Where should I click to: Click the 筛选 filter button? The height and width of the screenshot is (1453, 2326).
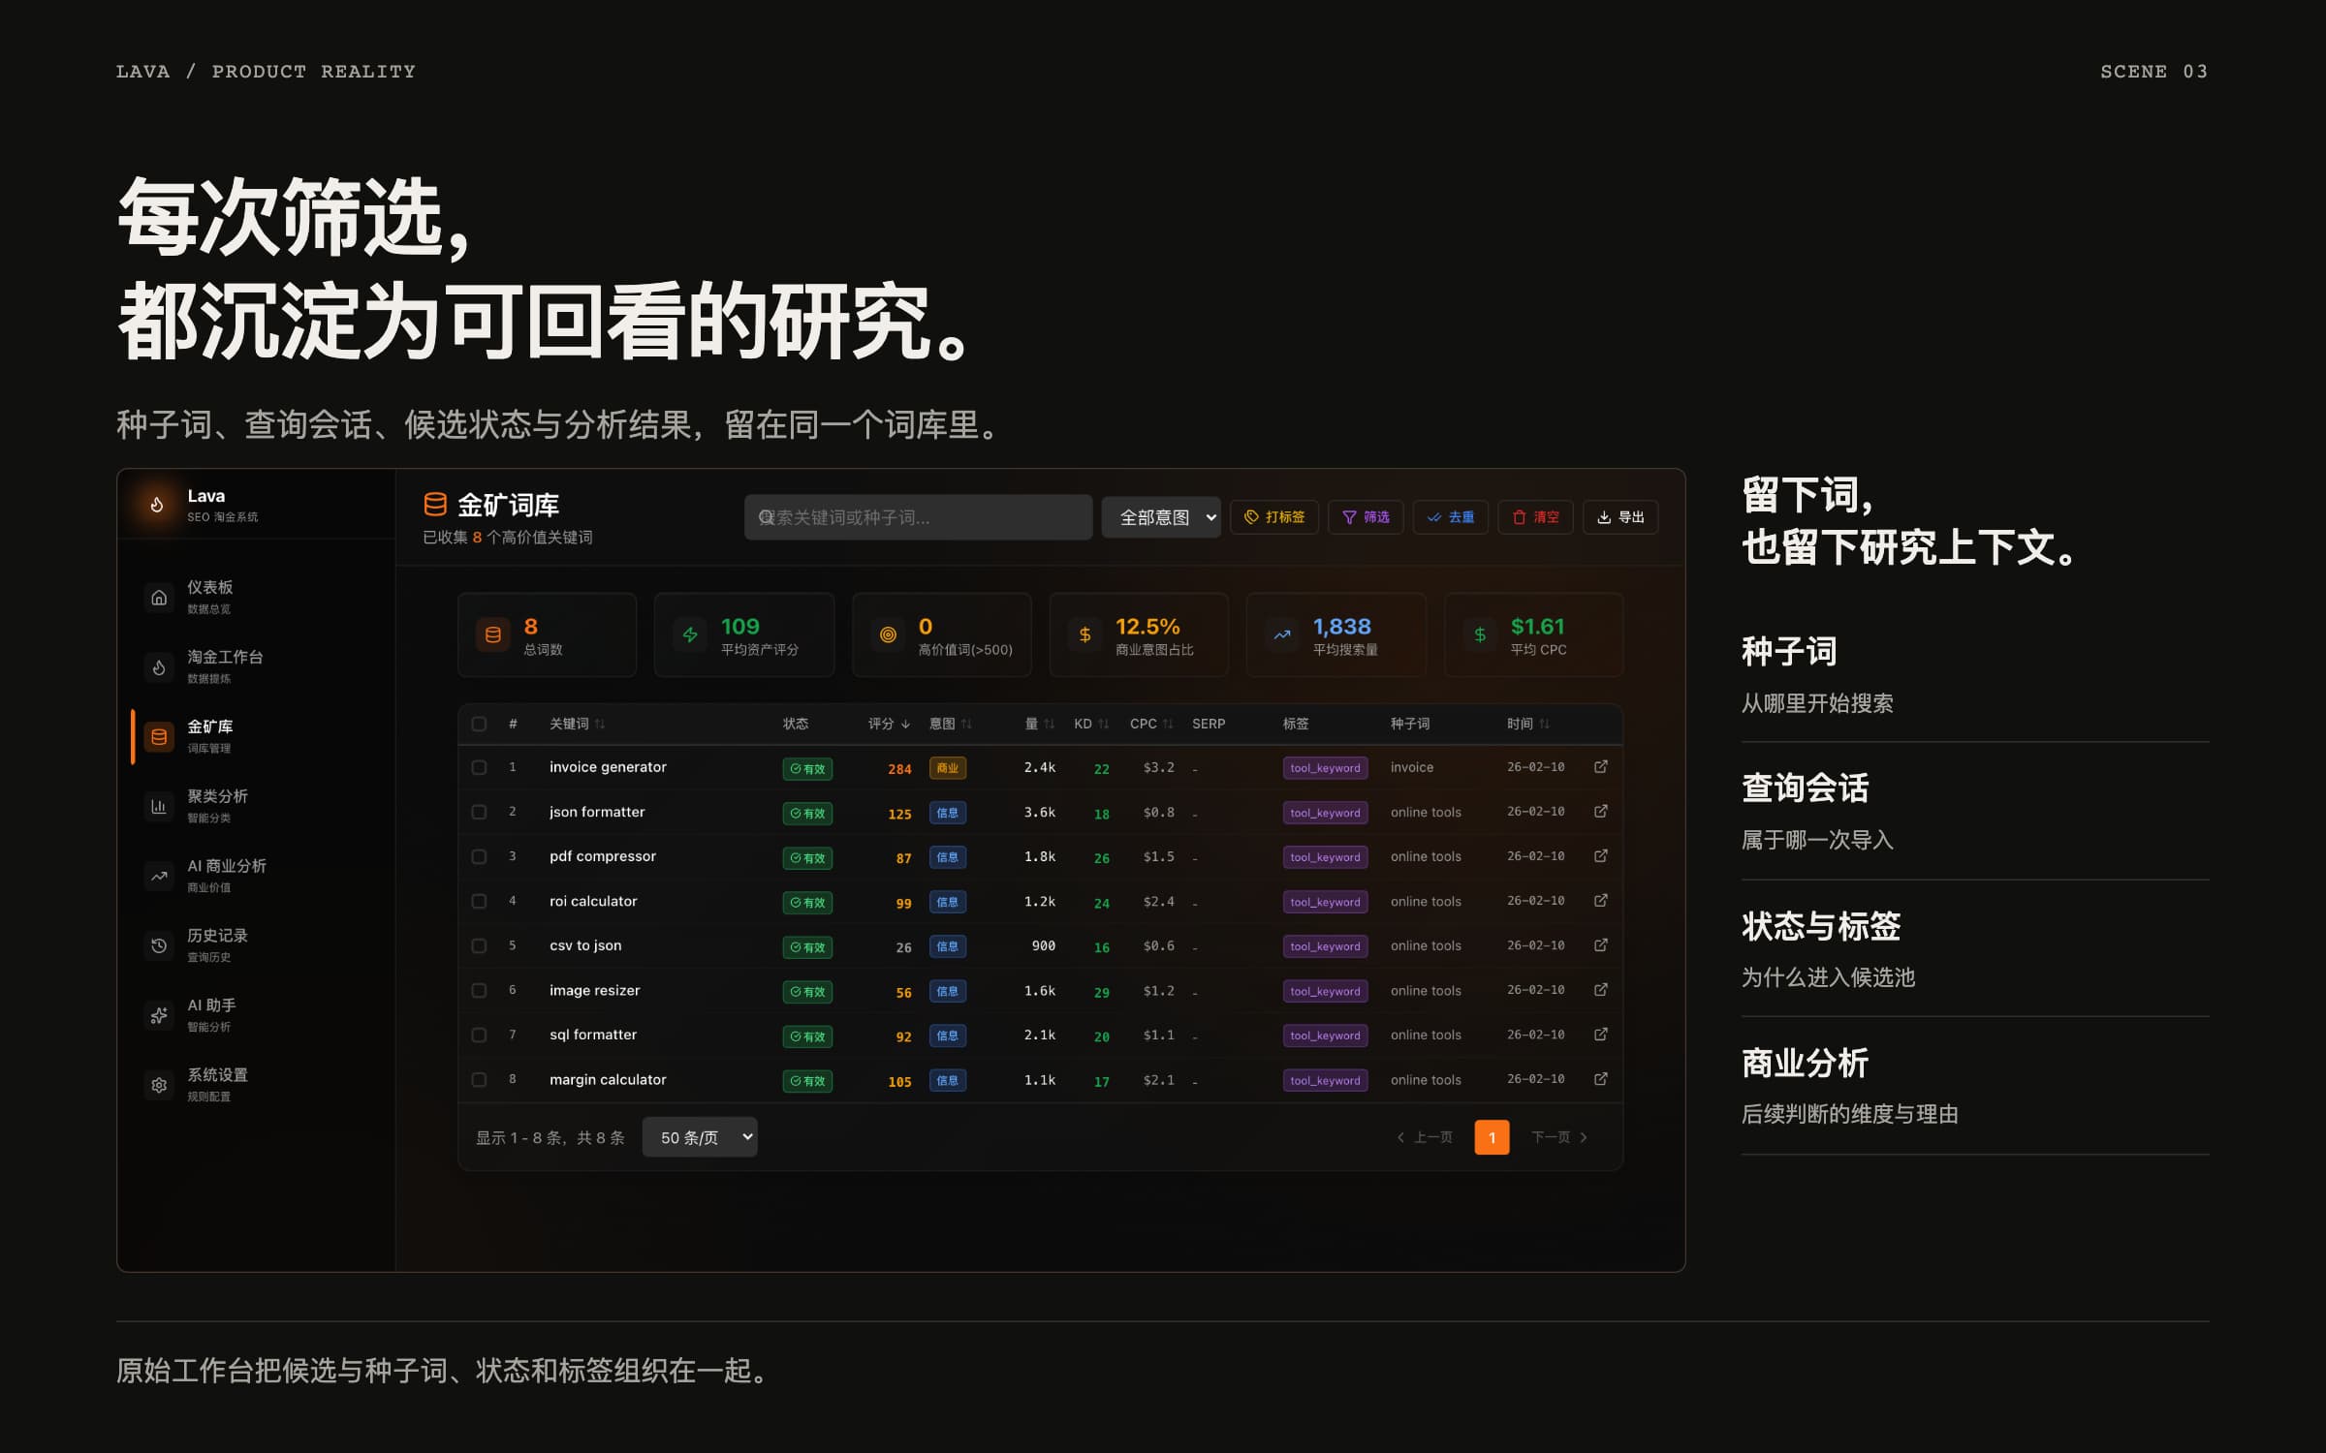pyautogui.click(x=1366, y=517)
